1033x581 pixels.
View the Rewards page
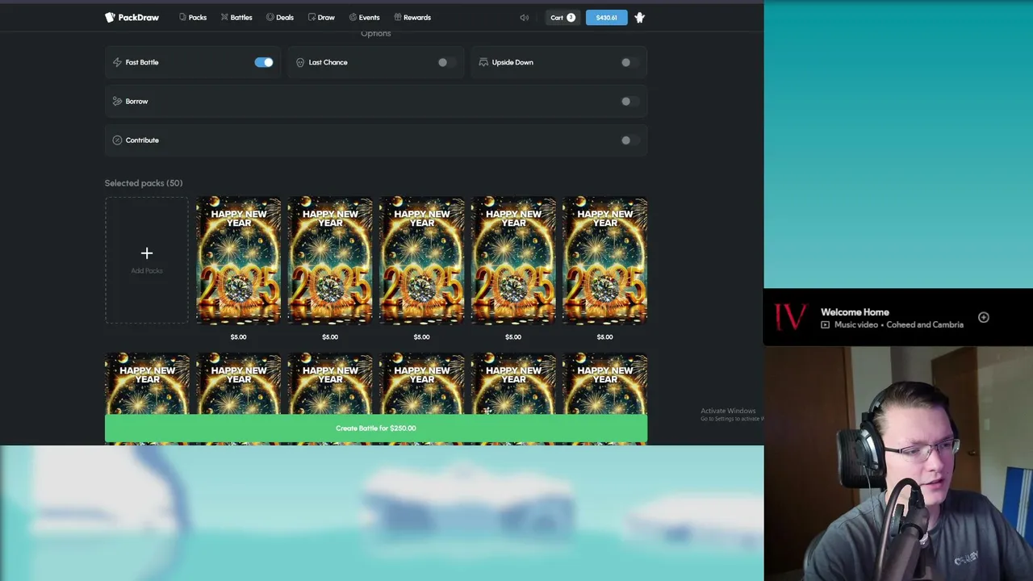coord(412,17)
